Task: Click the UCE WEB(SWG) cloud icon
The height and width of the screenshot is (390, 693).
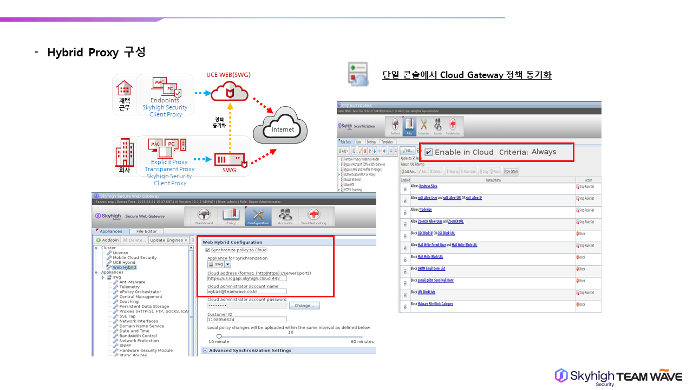Action: [x=229, y=92]
